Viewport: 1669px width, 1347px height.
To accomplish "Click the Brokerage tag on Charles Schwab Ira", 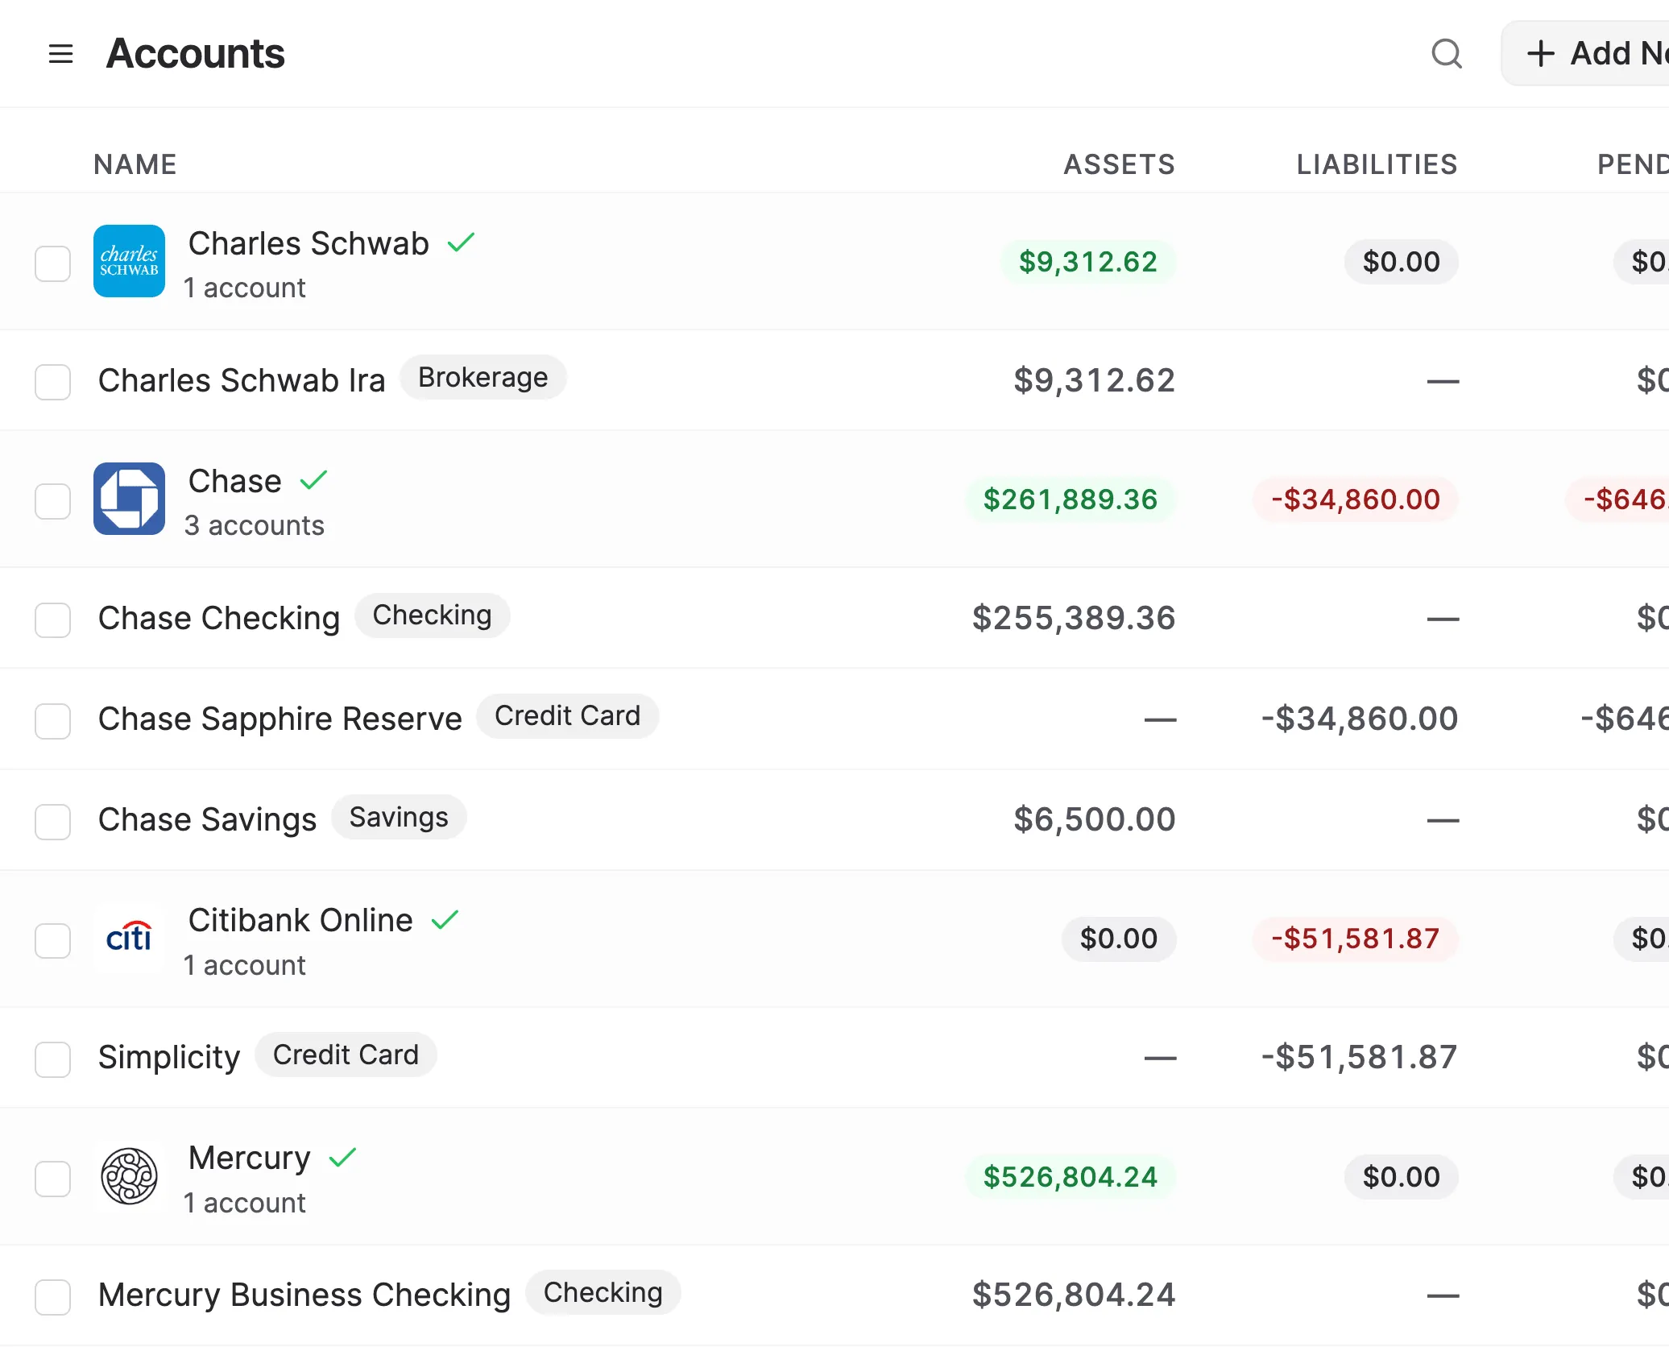I will tap(483, 376).
